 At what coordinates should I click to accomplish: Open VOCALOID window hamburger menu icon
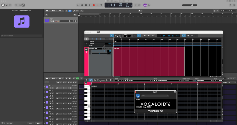tap(98, 32)
